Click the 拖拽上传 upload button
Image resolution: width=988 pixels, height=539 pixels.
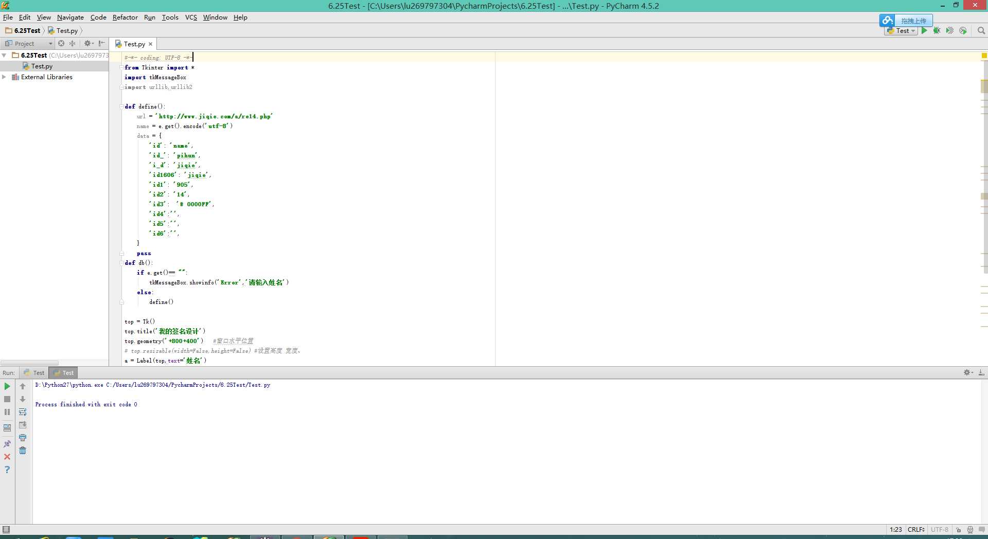click(913, 21)
